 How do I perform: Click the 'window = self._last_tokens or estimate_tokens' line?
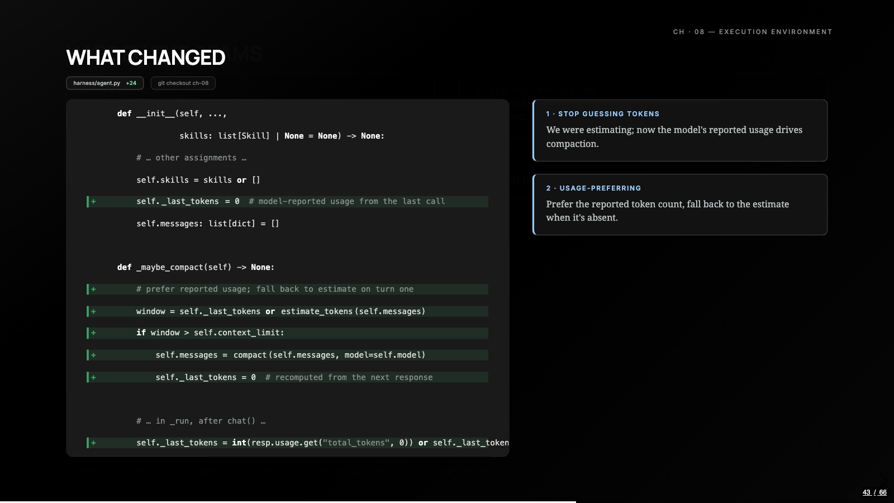pyautogui.click(x=287, y=311)
